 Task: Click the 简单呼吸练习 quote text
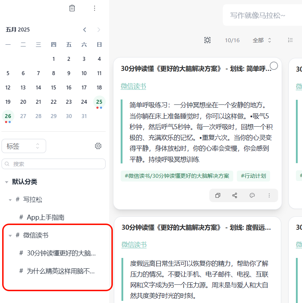click(x=201, y=132)
